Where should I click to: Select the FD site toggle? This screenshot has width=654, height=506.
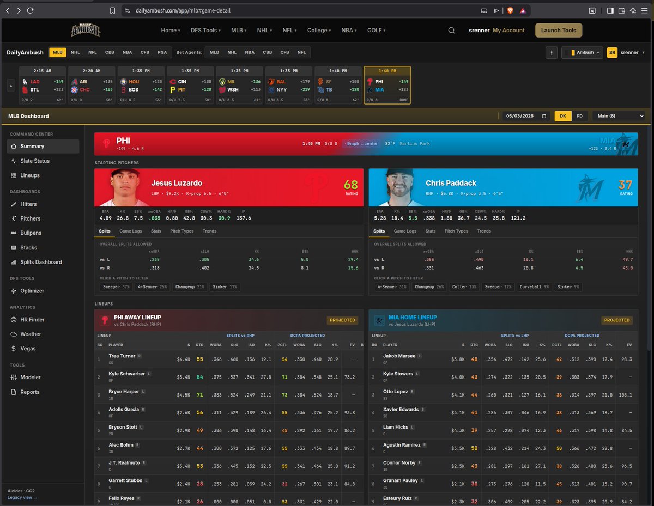click(x=579, y=116)
